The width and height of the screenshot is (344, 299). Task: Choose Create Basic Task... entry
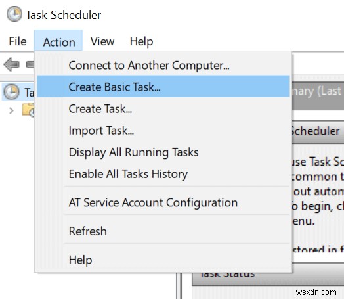tap(163, 87)
